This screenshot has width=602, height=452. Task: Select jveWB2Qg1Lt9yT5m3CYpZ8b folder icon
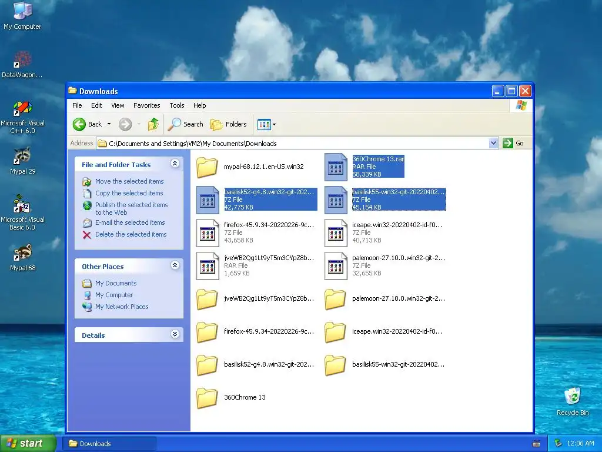[207, 298]
